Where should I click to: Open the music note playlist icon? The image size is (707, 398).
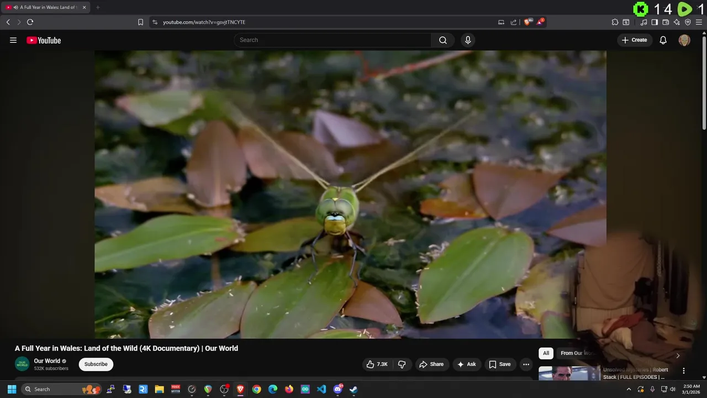[x=643, y=22]
